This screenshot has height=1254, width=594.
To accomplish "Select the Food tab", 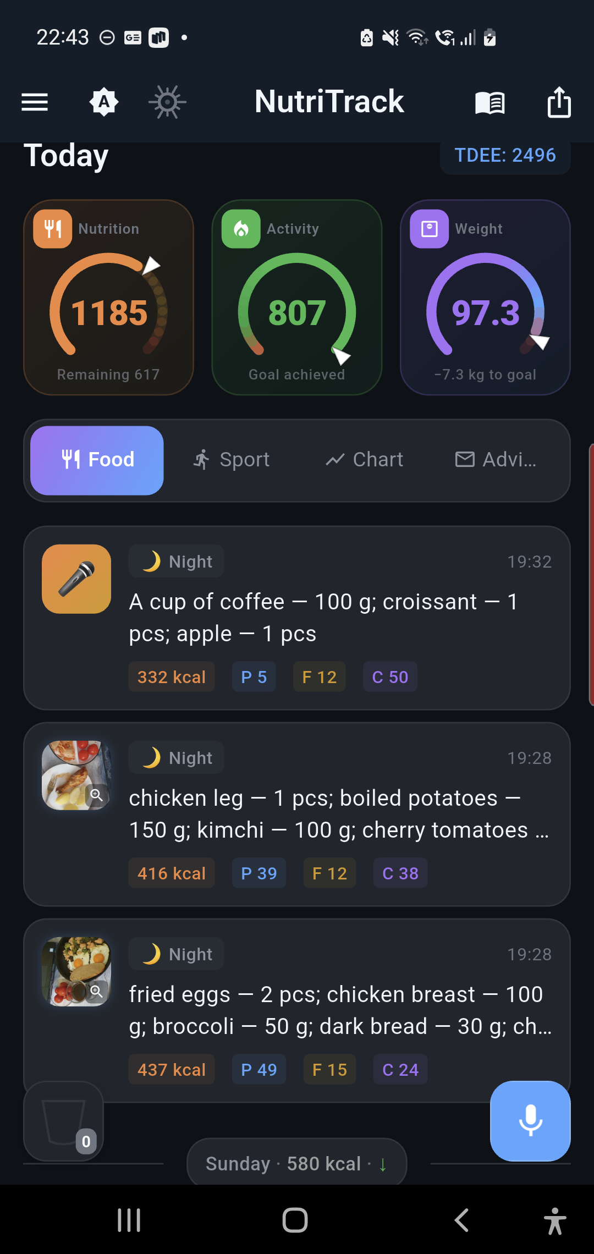I will coord(97,460).
